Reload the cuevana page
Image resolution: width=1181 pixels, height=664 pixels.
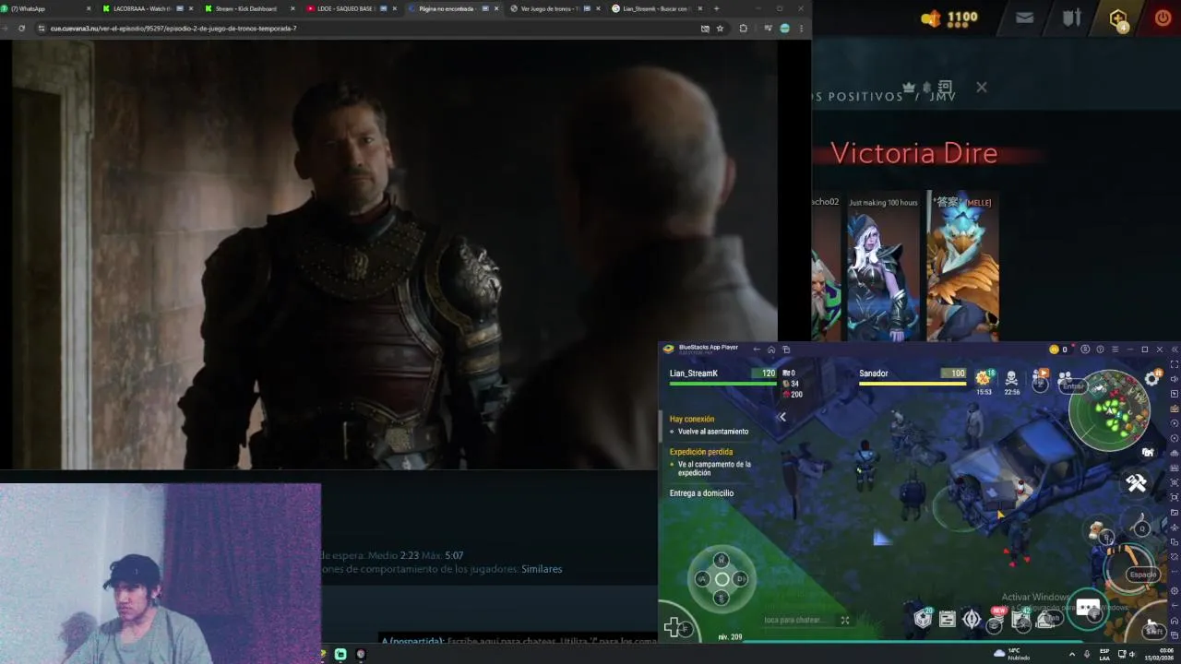pos(21,29)
